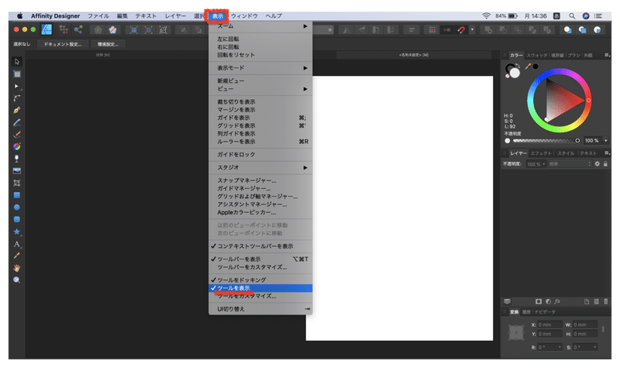Select the Move tool in the Tools panel
The width and height of the screenshot is (620, 371).
(16, 62)
